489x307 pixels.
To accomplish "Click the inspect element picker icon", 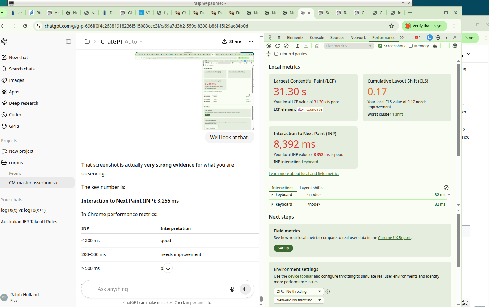I will [x=269, y=37].
